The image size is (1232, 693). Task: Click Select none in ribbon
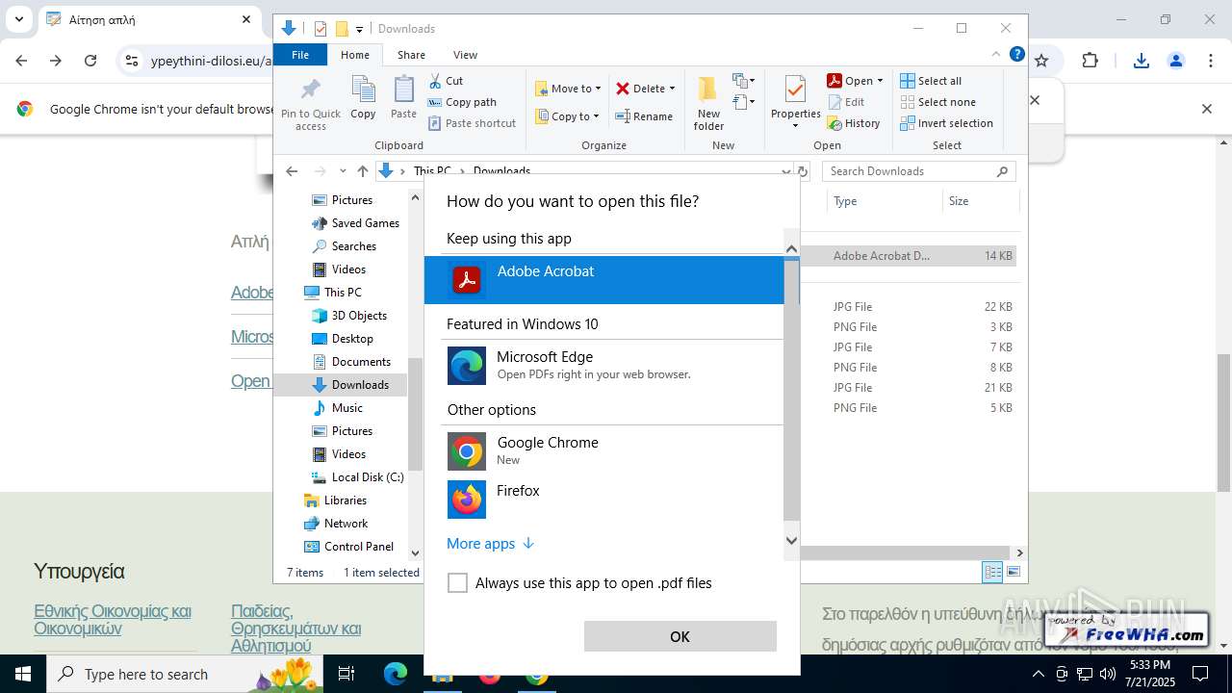937,102
